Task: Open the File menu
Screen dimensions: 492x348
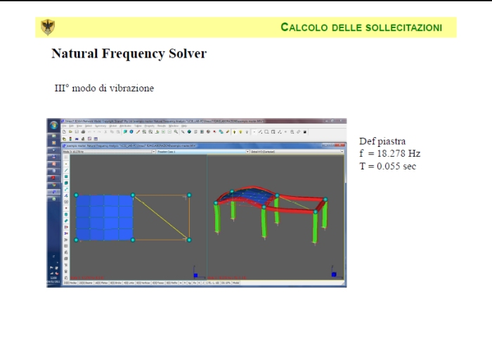Action: coord(65,127)
